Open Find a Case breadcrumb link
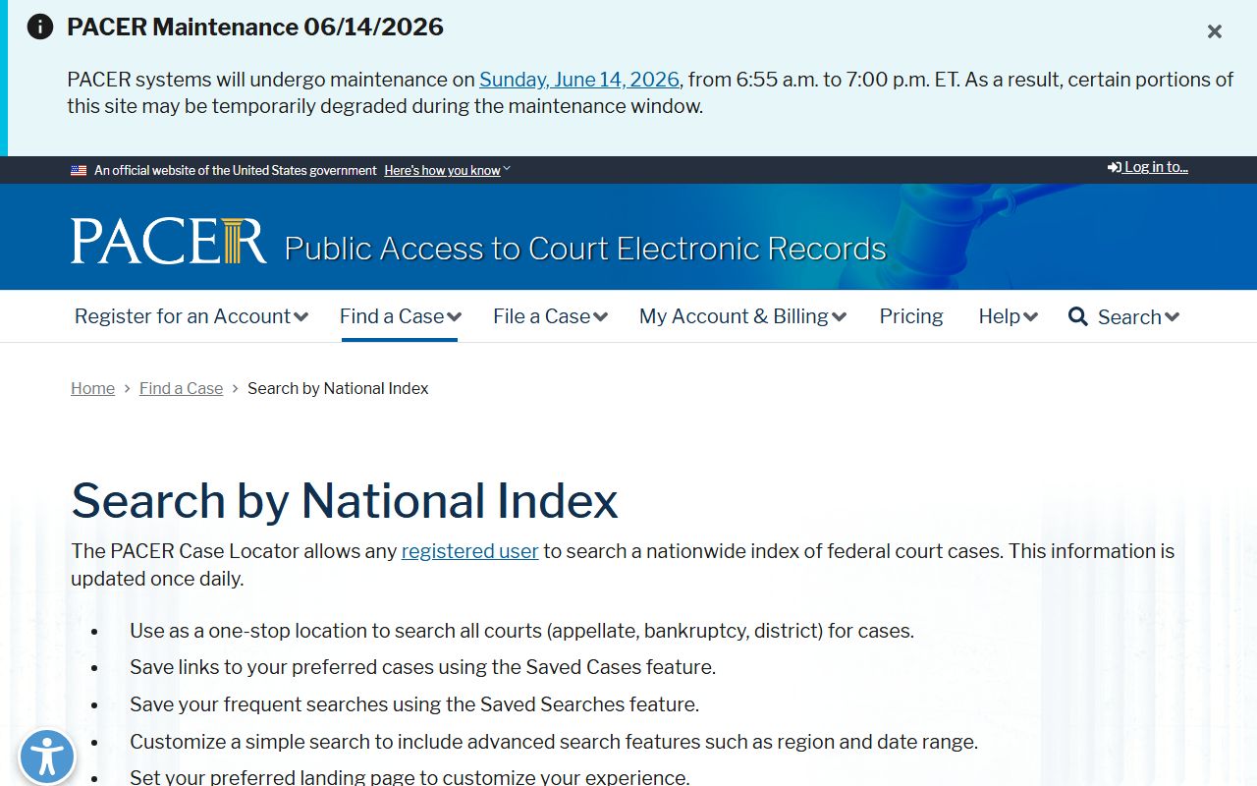The width and height of the screenshot is (1257, 786). (x=181, y=388)
